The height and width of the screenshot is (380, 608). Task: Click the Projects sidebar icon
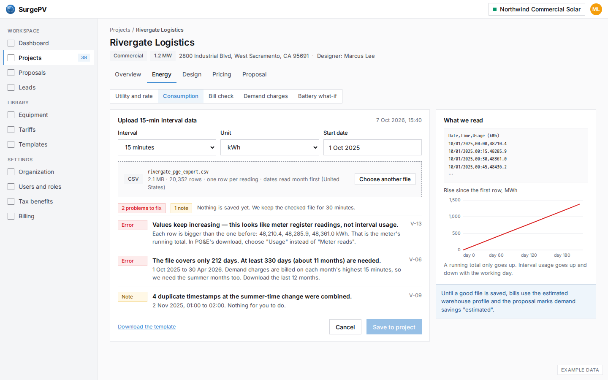point(11,58)
